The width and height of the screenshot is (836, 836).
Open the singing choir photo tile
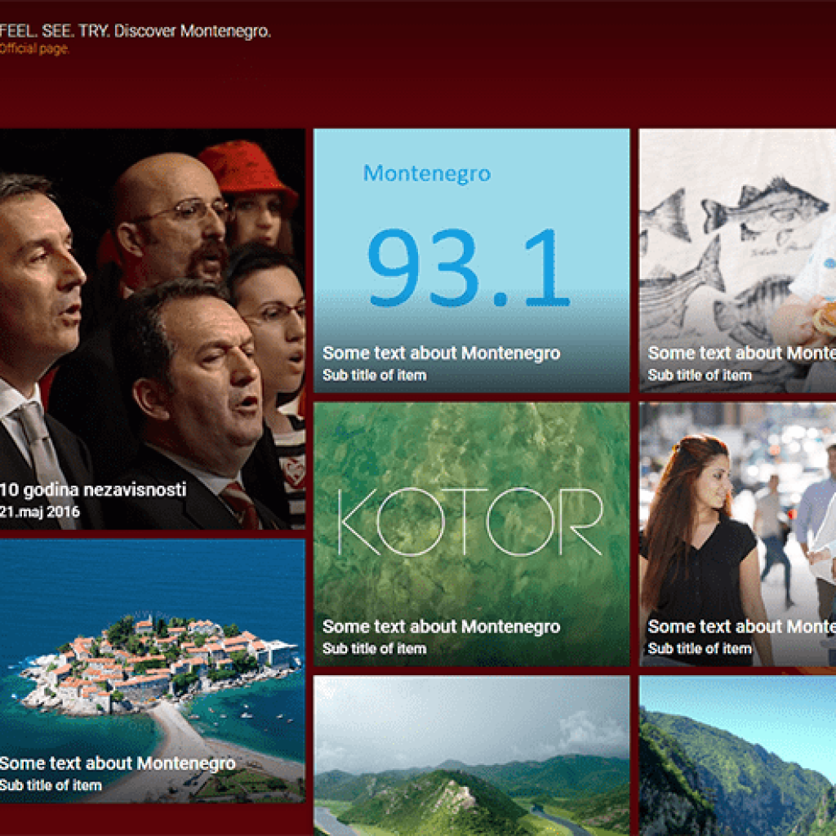click(x=153, y=329)
